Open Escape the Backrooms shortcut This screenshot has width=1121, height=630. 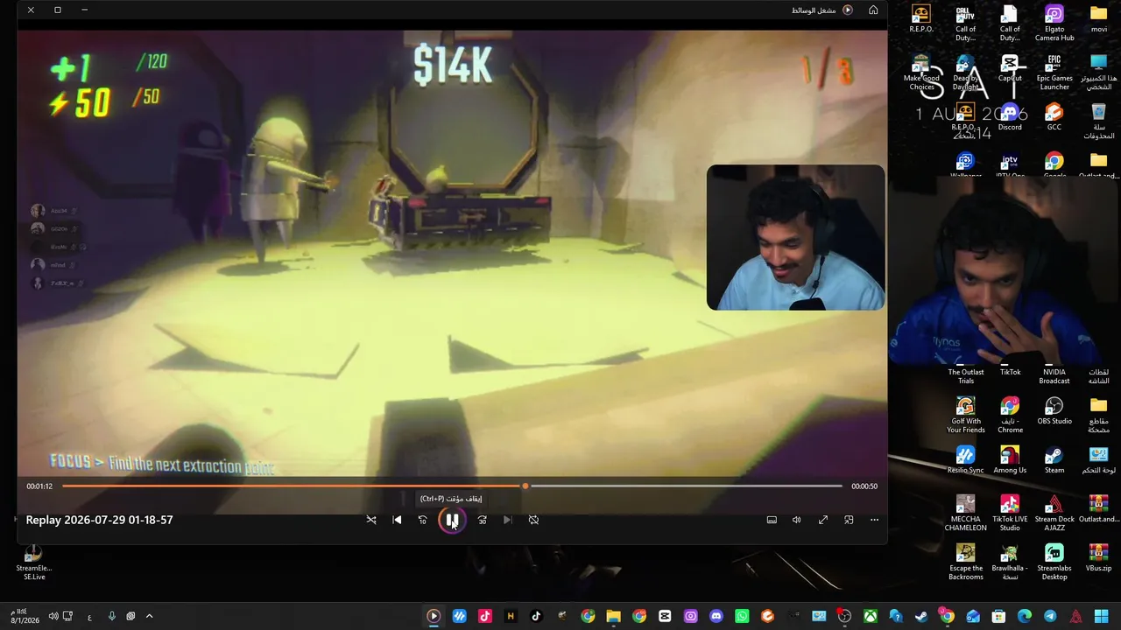[x=965, y=563]
